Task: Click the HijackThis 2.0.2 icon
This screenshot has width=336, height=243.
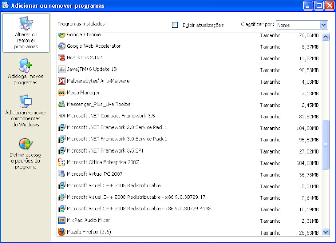Action: click(61, 58)
